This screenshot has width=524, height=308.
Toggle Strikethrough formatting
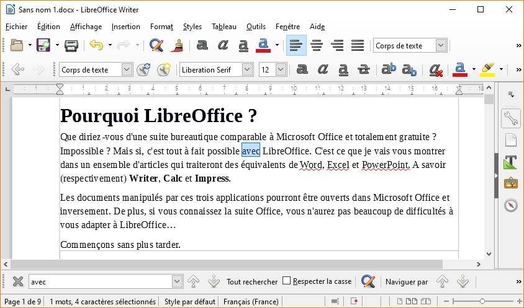point(363,69)
